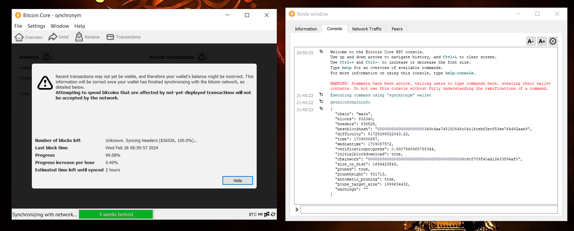Click the "Wed Feb 28 08:50:57 2024" block time

pyautogui.click(x=132, y=148)
